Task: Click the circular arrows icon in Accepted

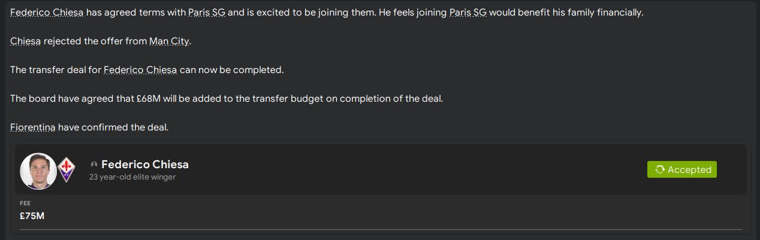Action: coord(660,170)
